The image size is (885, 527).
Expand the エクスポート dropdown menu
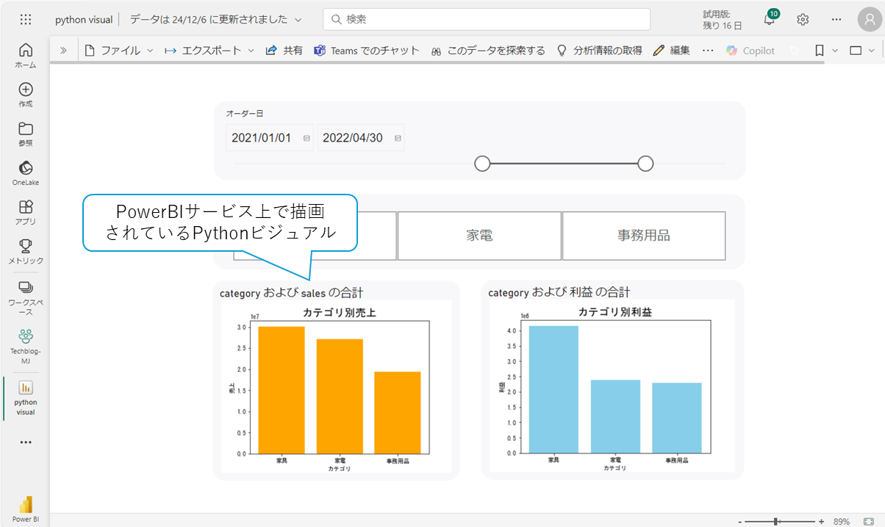[209, 51]
